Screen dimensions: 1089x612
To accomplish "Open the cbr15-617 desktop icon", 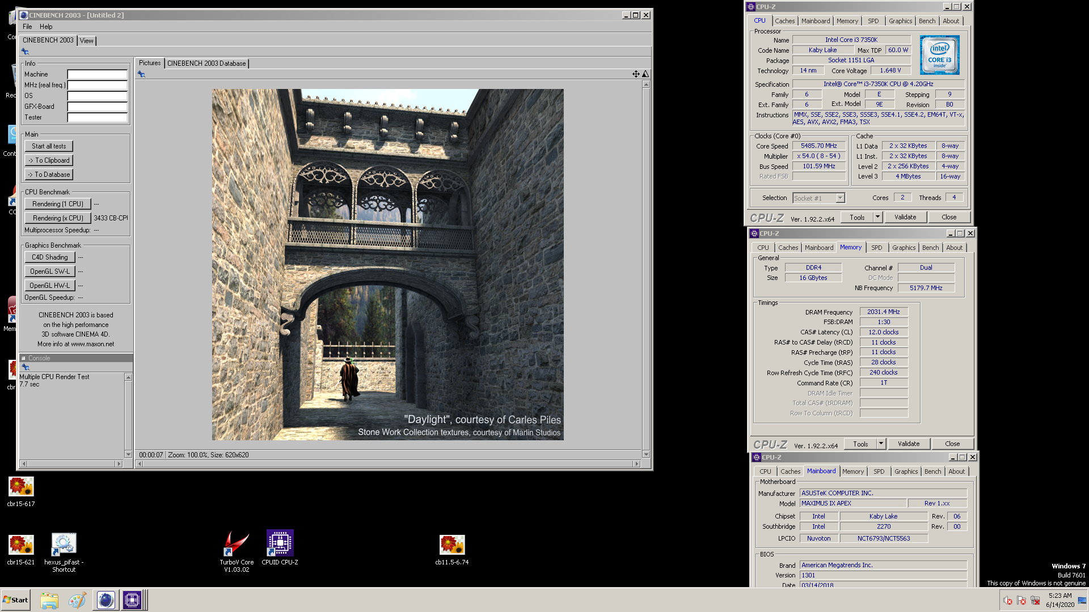I will coord(21,491).
